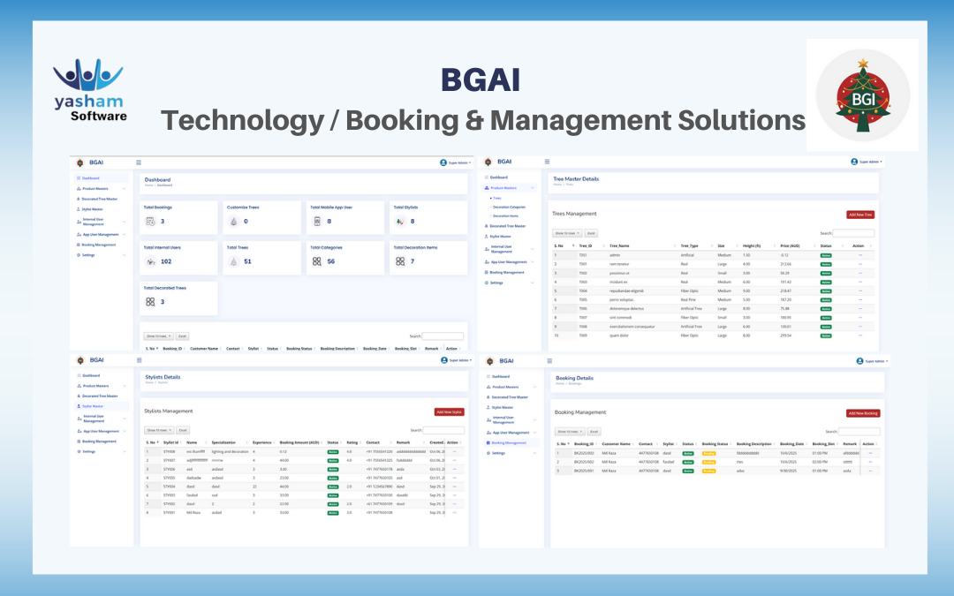Click the Super Admin avatar icon
954x596 pixels.
[x=443, y=162]
